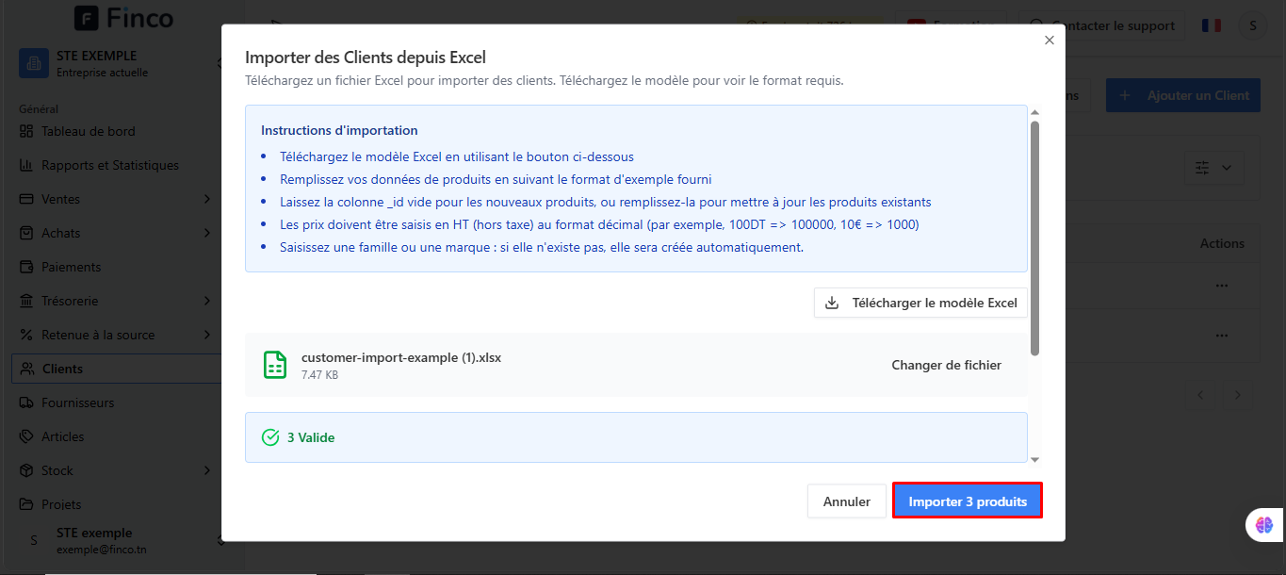
Task: Click the green valid checkmark icon
Action: coord(270,437)
